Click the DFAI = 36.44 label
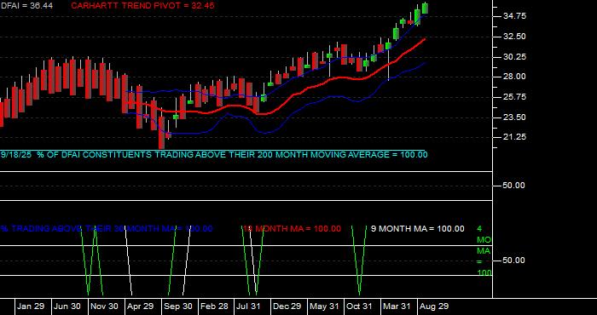The width and height of the screenshot is (597, 315). tap(26, 6)
